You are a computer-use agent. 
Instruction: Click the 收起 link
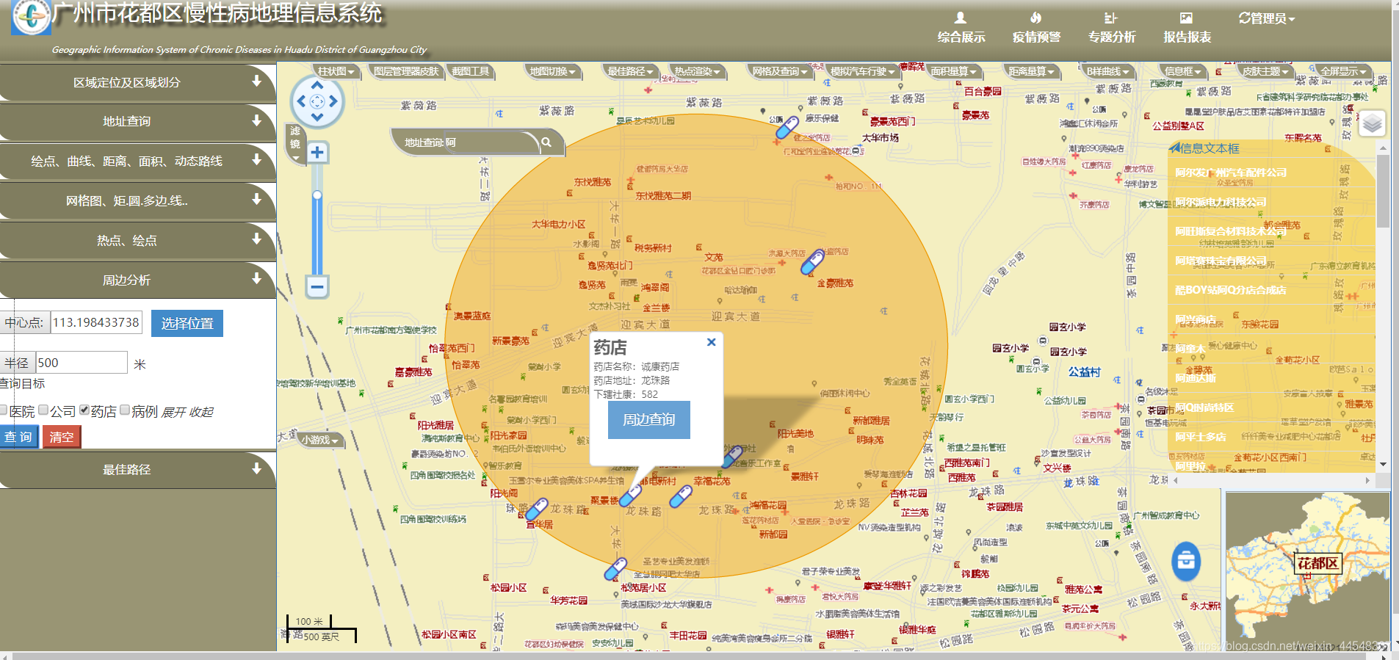(201, 412)
